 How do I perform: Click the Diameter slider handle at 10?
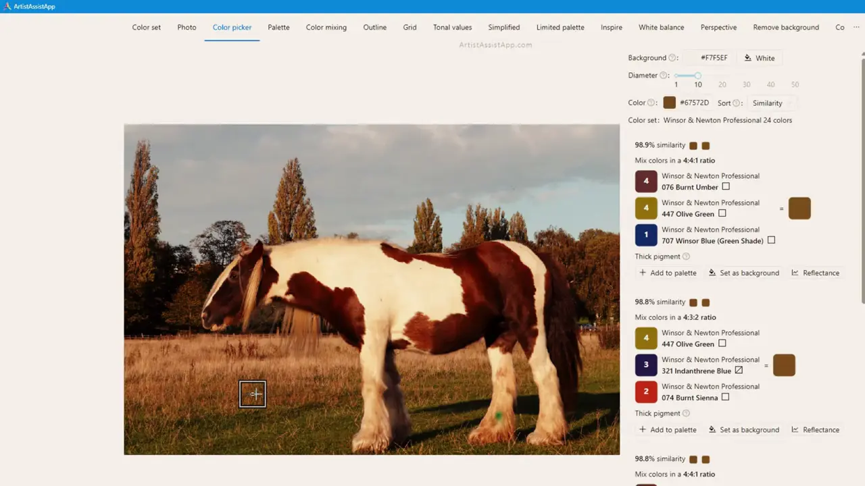point(697,76)
